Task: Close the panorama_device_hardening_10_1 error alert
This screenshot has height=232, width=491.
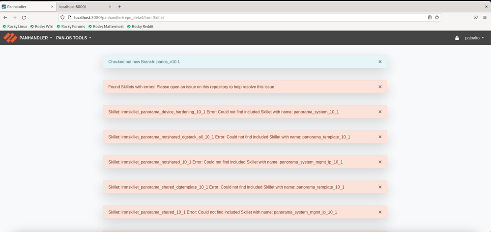Action: coord(380,112)
